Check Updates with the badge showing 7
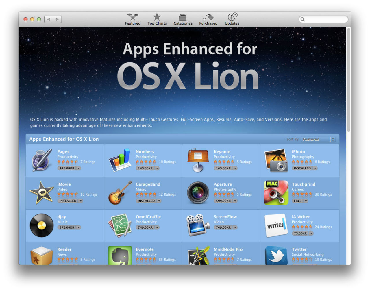370x291 pixels. 232,18
